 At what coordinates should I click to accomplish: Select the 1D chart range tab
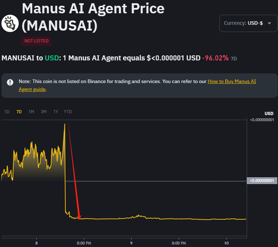(7, 112)
